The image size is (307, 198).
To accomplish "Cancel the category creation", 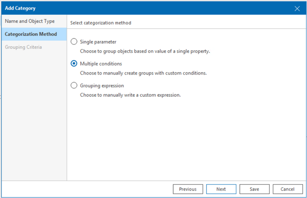I will tap(287, 189).
